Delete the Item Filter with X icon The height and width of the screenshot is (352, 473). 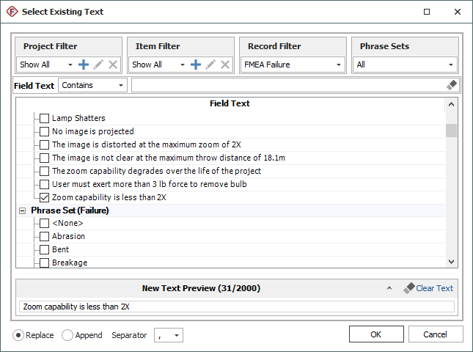[x=225, y=65]
